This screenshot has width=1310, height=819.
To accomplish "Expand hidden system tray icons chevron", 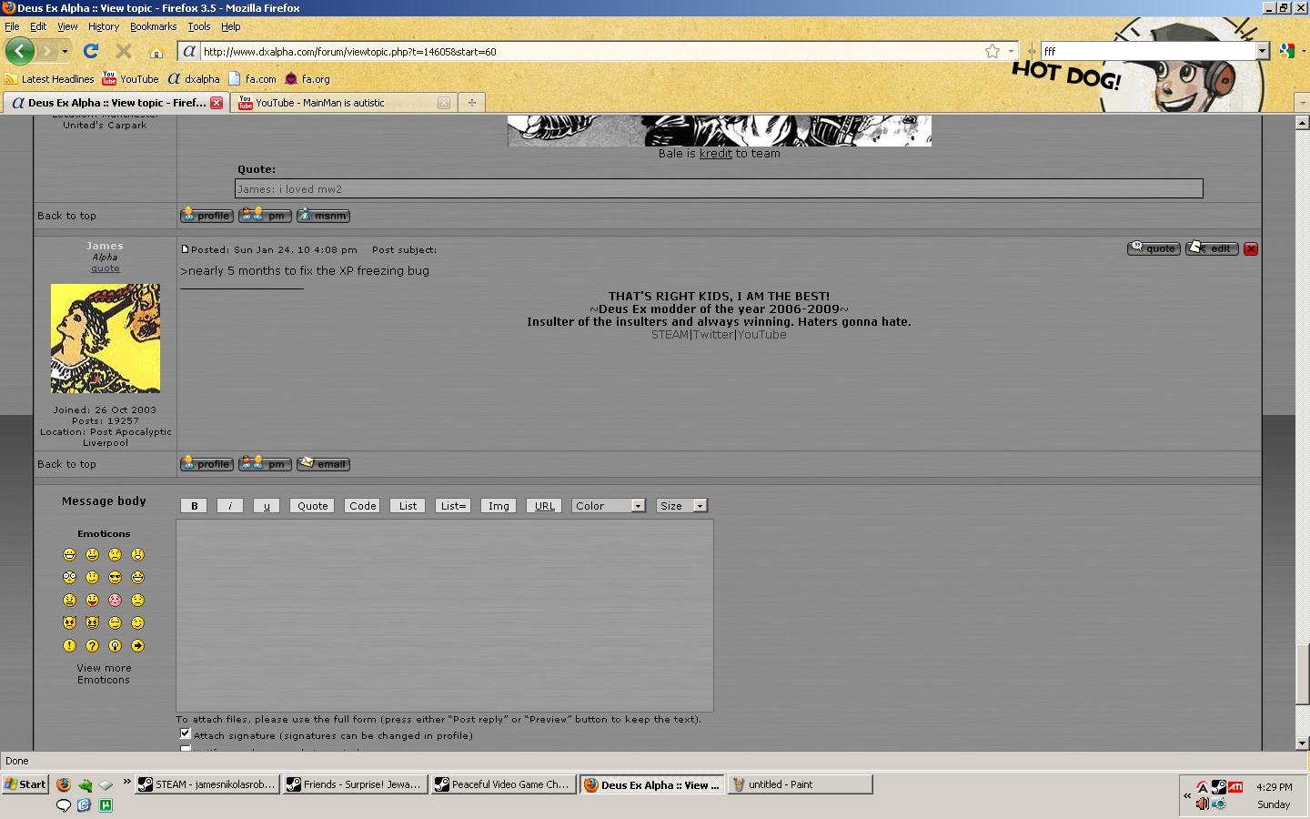I will coord(1187,795).
